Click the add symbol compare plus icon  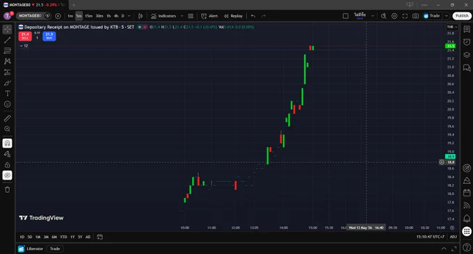58,16
